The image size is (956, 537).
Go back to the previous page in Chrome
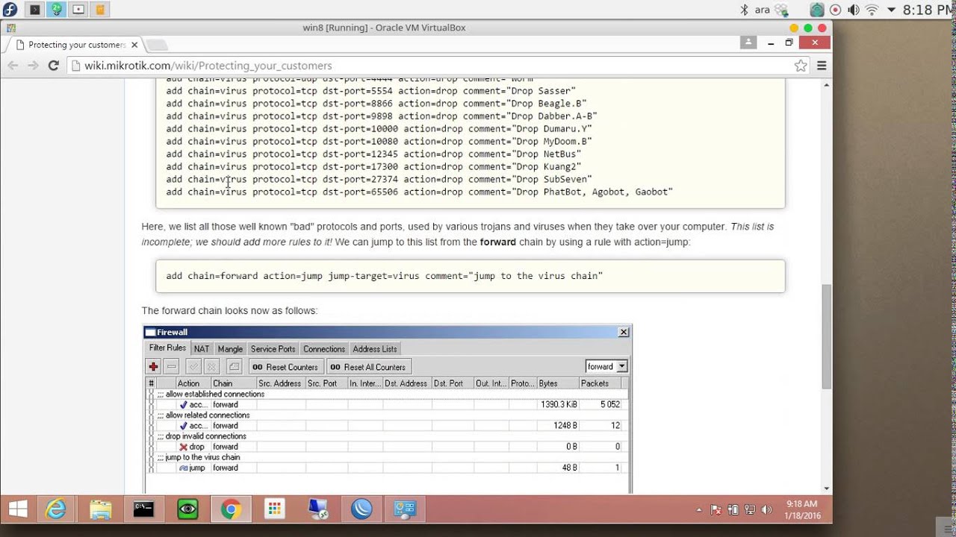click(x=13, y=66)
